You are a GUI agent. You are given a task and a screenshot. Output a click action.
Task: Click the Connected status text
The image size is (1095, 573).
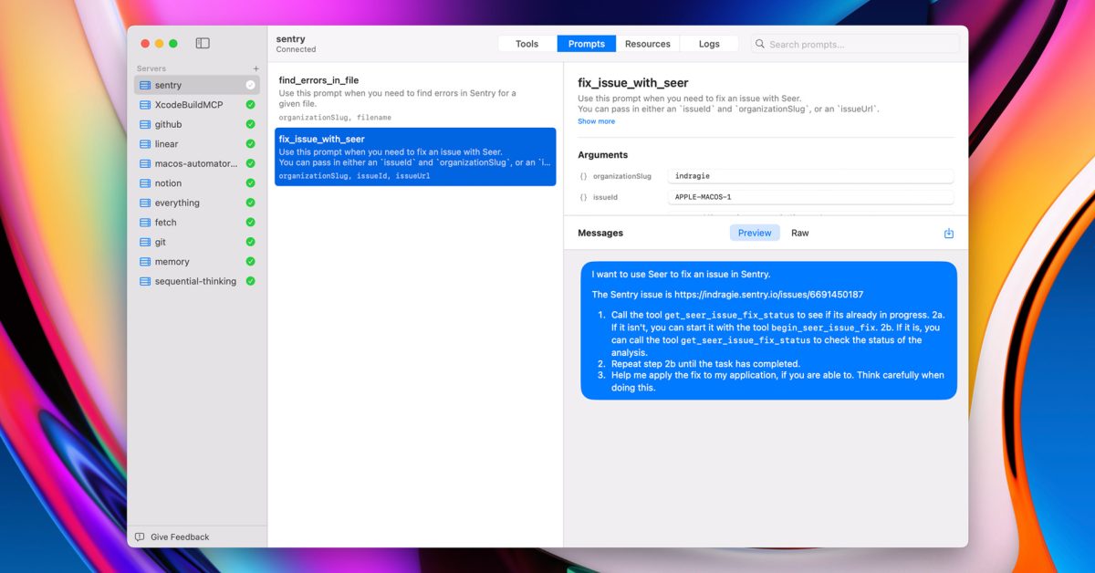[x=296, y=49]
